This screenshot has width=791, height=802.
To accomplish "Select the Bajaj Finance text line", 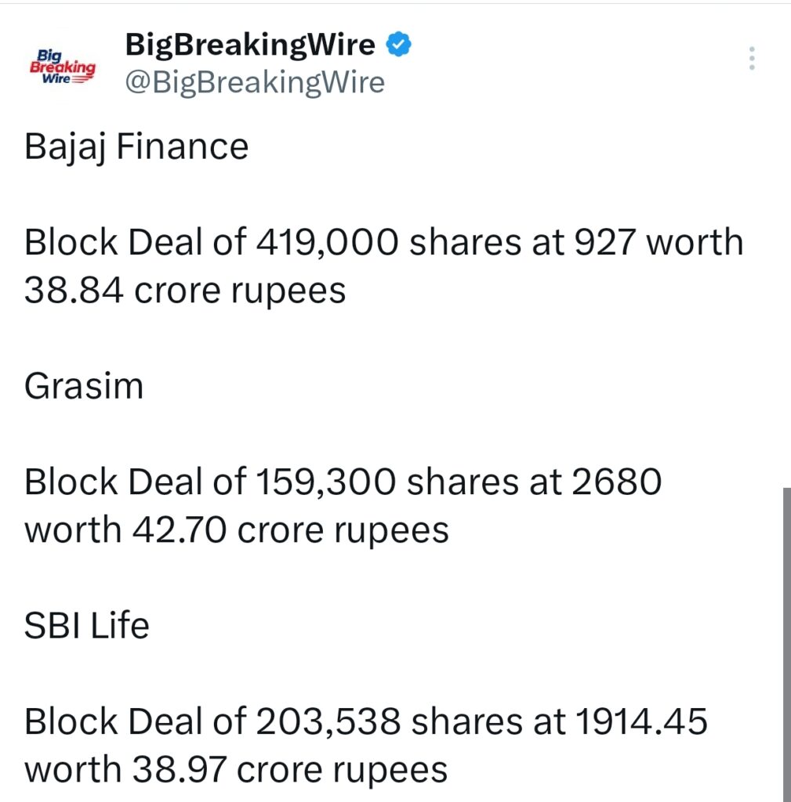I will point(136,146).
